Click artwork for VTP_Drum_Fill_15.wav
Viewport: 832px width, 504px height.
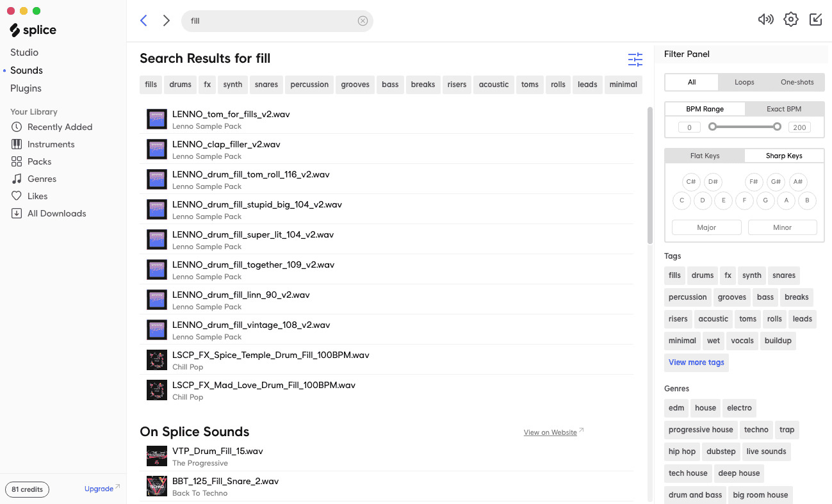[x=157, y=456]
